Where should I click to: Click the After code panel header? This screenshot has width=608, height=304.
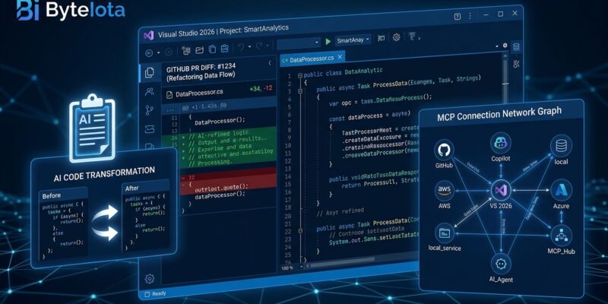coord(146,187)
